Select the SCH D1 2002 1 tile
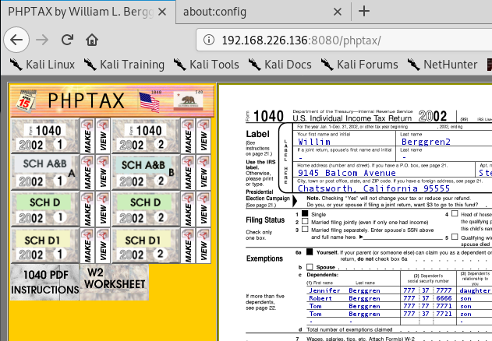Viewport: 492px width, 341px height. tap(45, 245)
